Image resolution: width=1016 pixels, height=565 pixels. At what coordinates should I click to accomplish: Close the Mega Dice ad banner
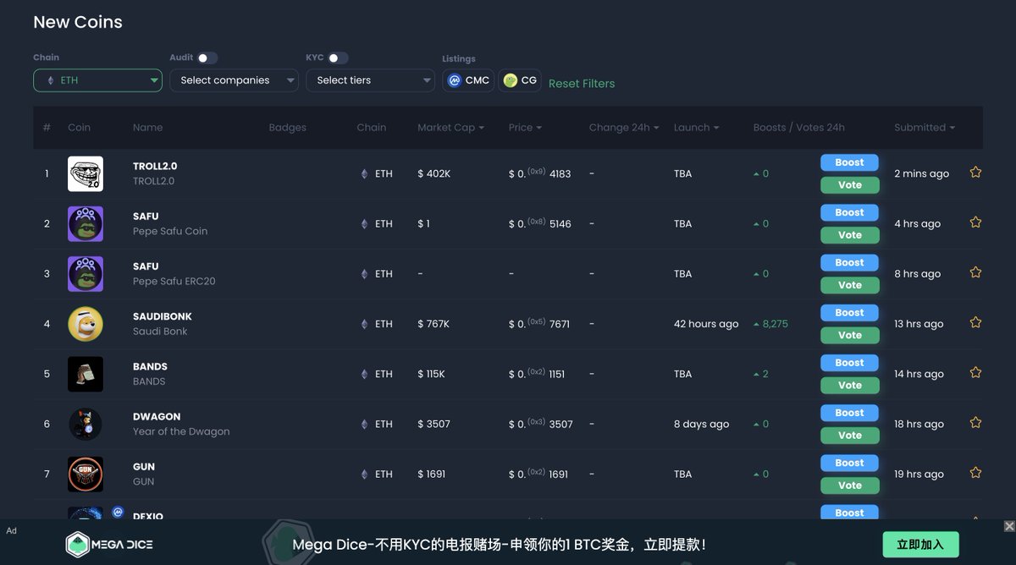point(1009,526)
